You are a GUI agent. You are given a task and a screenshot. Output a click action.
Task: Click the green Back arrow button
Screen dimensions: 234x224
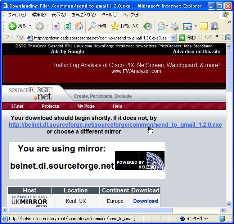[13, 26]
